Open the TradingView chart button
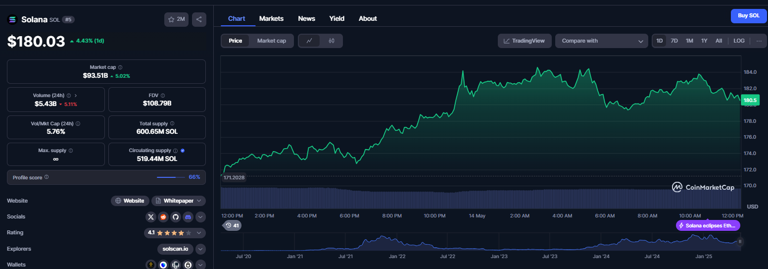The height and width of the screenshot is (269, 768). pyautogui.click(x=524, y=41)
